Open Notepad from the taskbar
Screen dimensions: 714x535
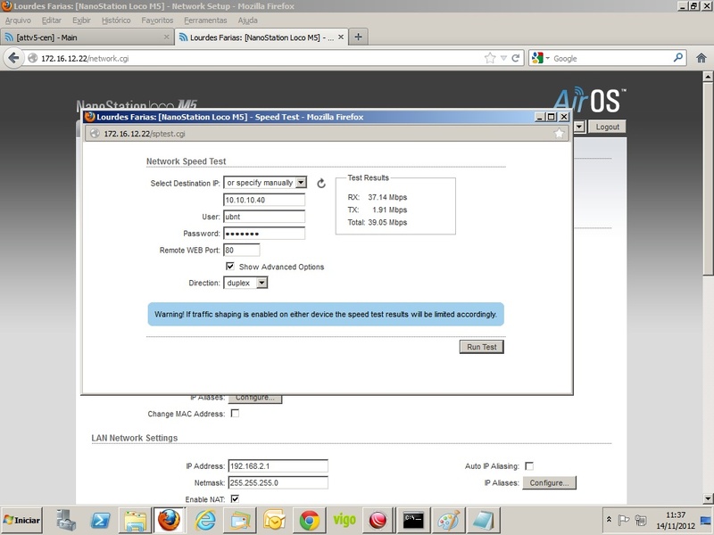tap(483, 520)
